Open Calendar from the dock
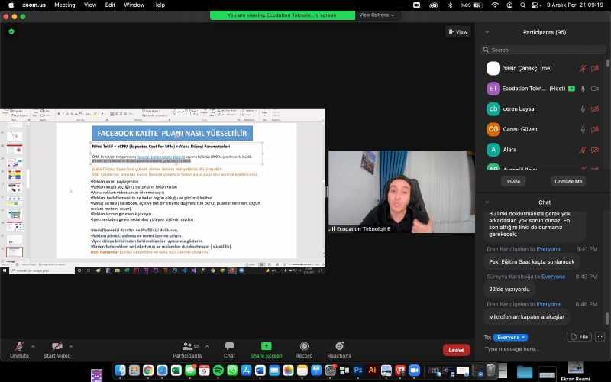 (204, 370)
